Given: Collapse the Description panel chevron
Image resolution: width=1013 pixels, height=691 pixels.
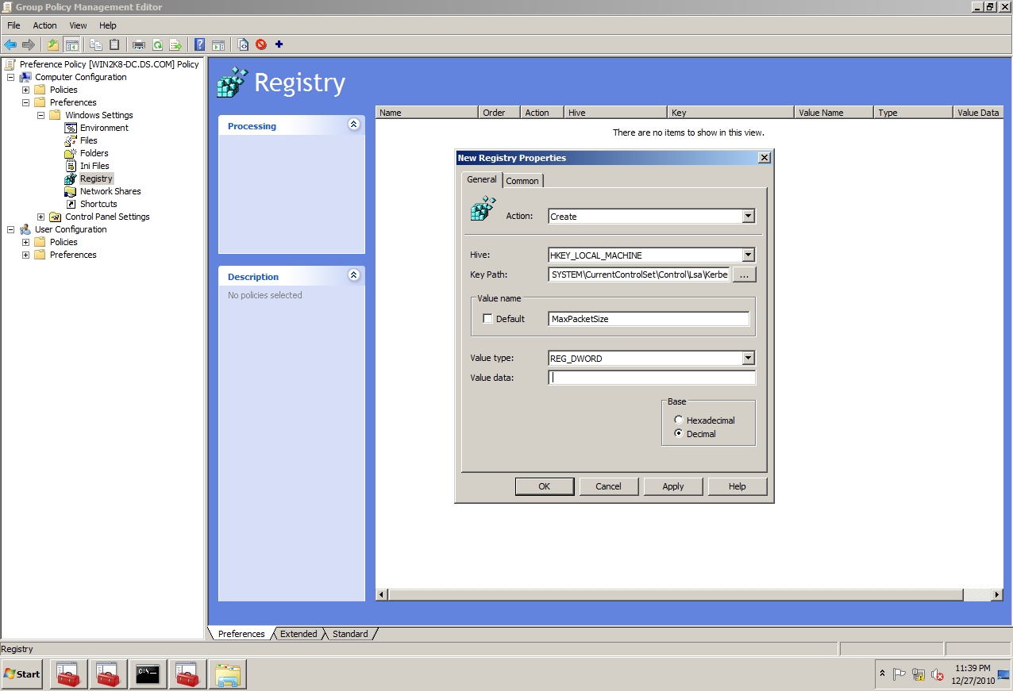Looking at the screenshot, I should 354,275.
